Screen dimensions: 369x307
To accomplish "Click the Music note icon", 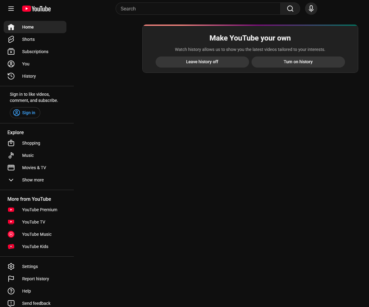I will click(11, 155).
